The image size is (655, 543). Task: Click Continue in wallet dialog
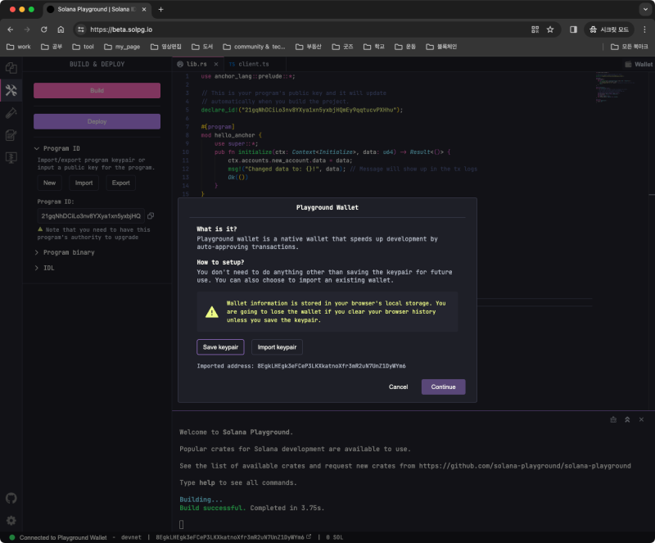(443, 387)
